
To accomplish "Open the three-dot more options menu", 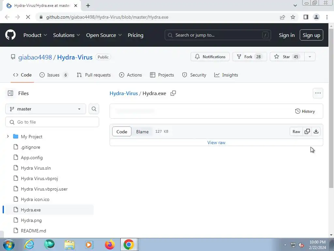I will [318, 93].
